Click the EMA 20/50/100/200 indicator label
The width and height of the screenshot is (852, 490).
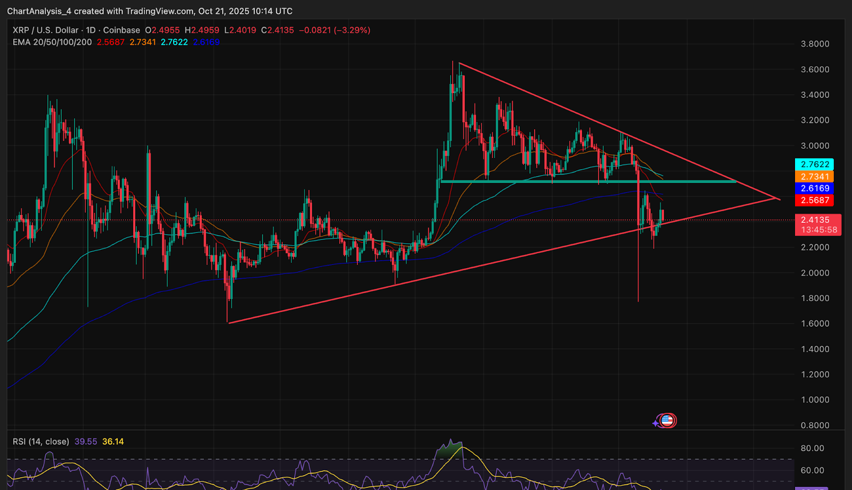tap(52, 42)
